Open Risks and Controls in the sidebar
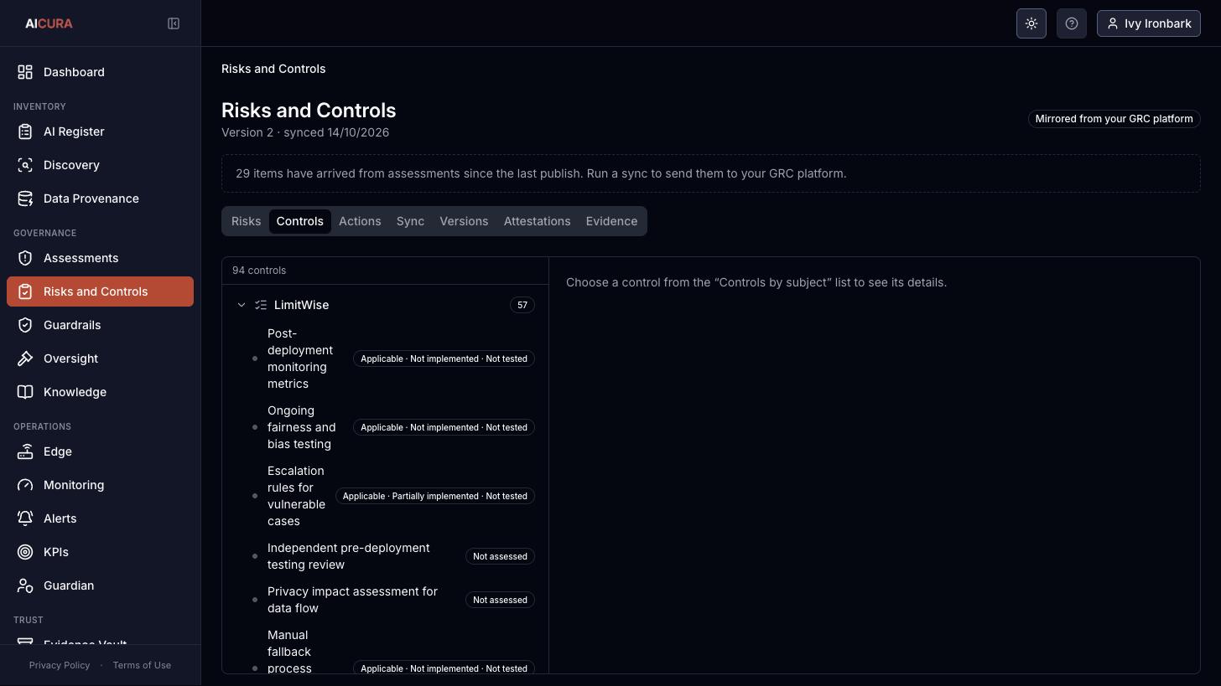Viewport: 1221px width, 686px height. (100, 291)
